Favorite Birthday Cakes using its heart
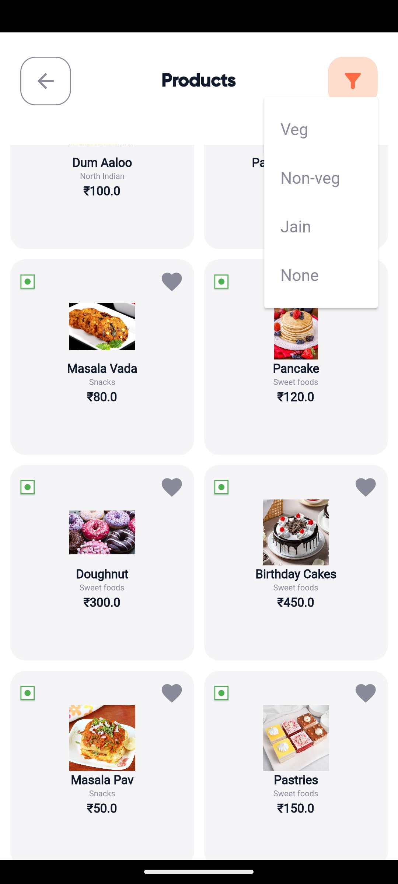The height and width of the screenshot is (884, 398). 366,487
